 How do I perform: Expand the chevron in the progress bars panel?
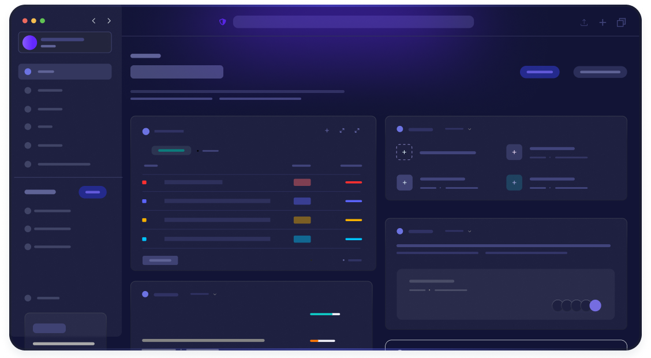[215, 294]
